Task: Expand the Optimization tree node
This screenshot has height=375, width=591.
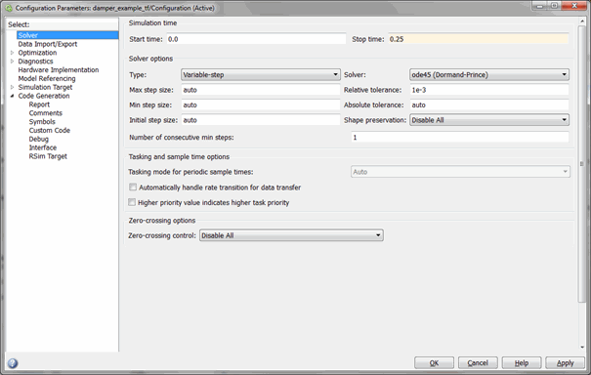Action: (12, 53)
